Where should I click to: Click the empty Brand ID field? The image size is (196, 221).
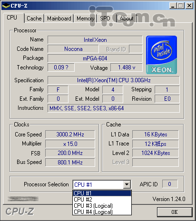pos(136,49)
